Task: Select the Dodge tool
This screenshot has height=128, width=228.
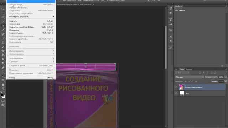Action: click(x=3, y=63)
